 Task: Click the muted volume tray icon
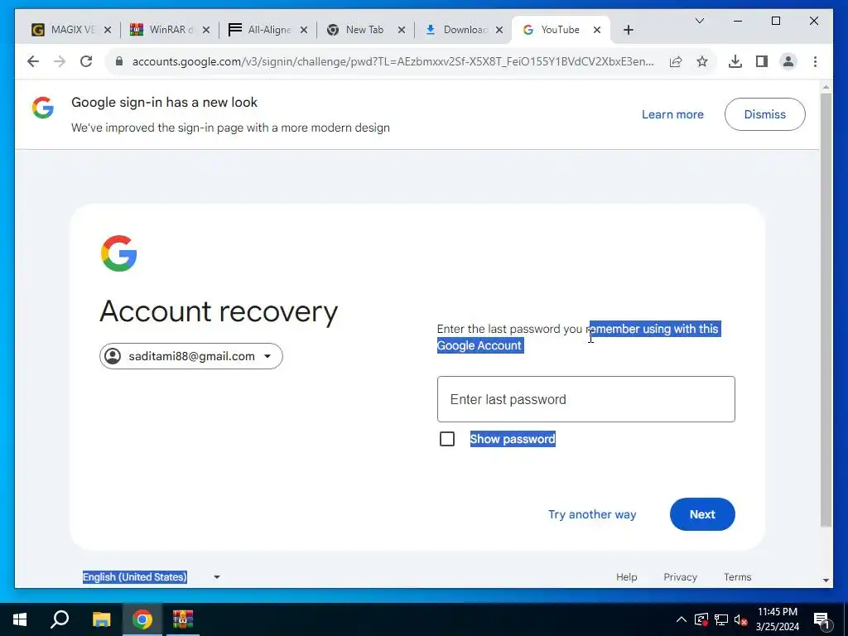[740, 619]
